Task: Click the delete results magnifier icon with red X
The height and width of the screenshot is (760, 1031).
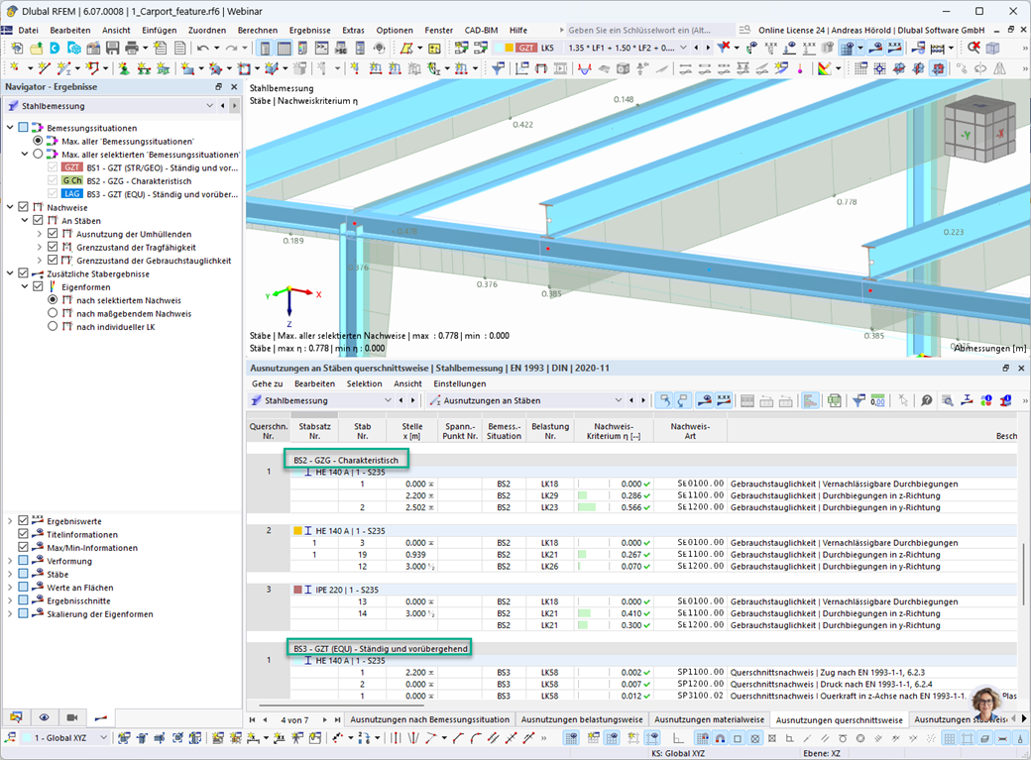Action: coord(974,48)
